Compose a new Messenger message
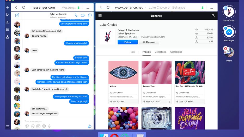This screenshot has width=244, height=137. [x=17, y=15]
